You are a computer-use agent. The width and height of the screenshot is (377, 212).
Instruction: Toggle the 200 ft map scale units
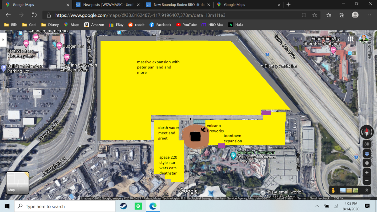(352, 198)
